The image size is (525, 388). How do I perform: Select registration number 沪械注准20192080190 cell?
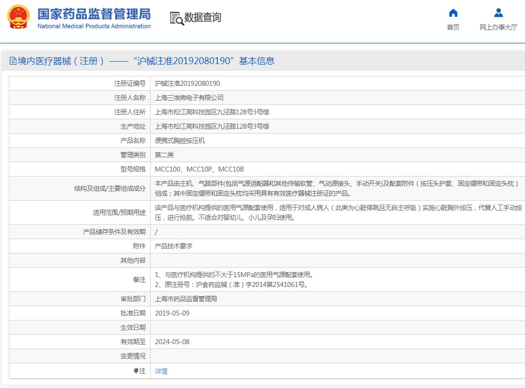point(187,83)
